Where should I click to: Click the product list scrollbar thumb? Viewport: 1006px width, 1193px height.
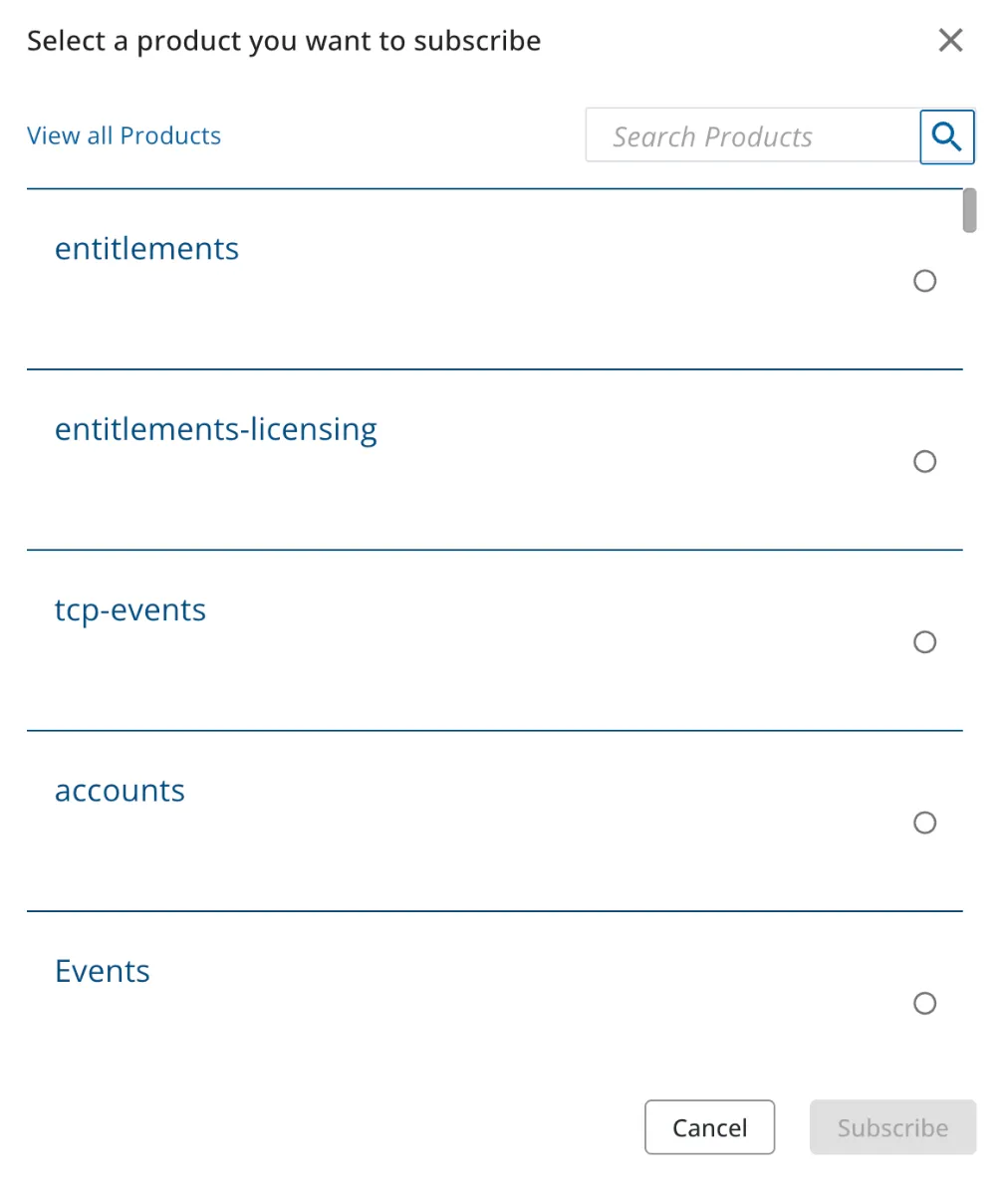click(969, 210)
